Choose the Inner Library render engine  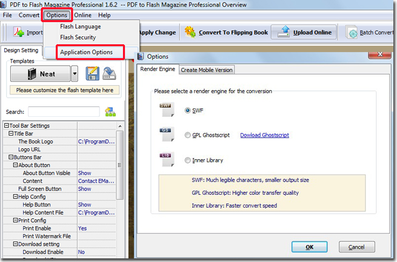187,160
